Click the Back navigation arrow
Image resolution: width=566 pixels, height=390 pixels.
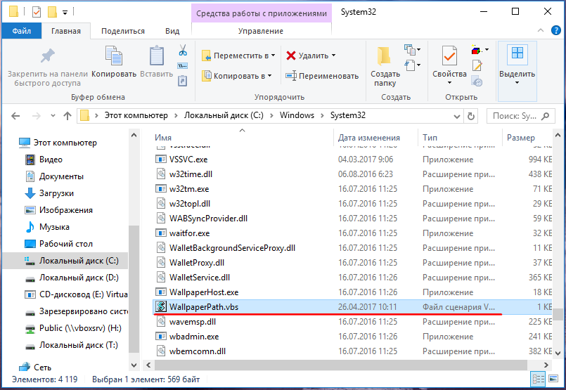point(15,116)
